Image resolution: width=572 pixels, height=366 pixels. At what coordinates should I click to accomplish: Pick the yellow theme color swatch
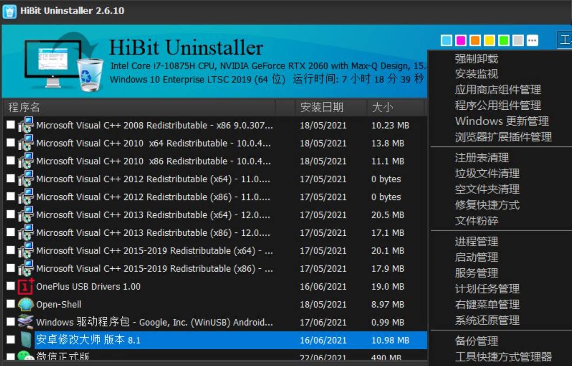489,40
